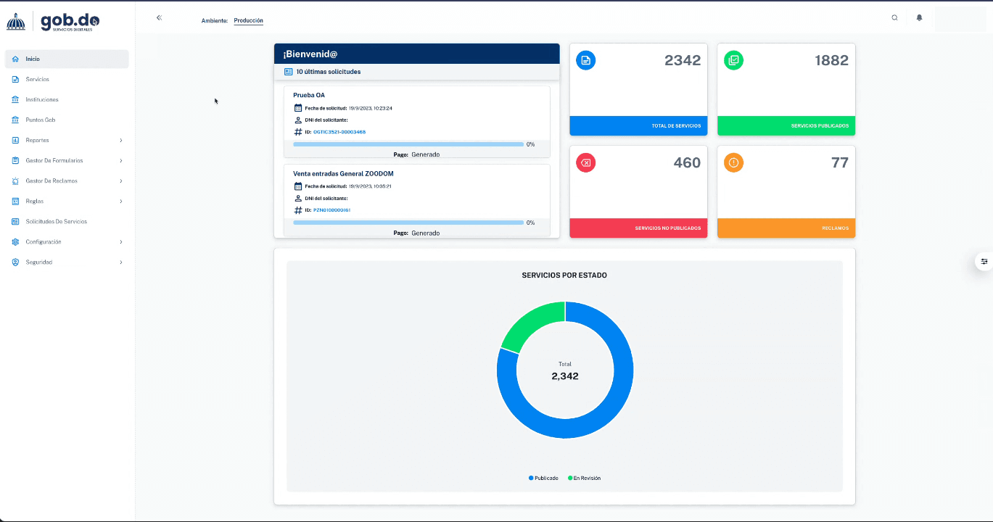Click the Venta entradas General ZOODOM title
The width and height of the screenshot is (993, 522).
point(343,174)
